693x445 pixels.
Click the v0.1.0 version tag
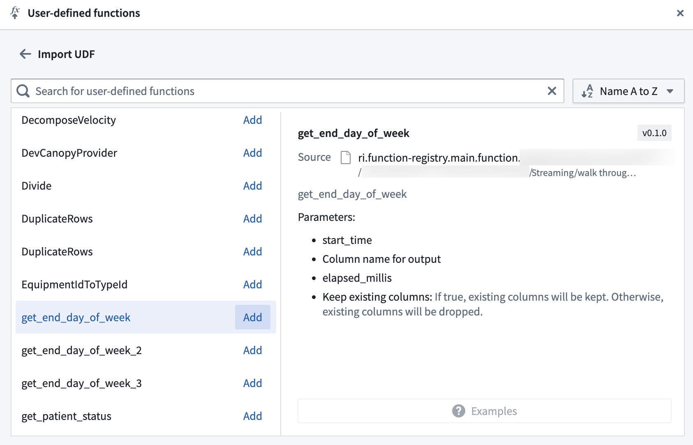click(x=654, y=133)
